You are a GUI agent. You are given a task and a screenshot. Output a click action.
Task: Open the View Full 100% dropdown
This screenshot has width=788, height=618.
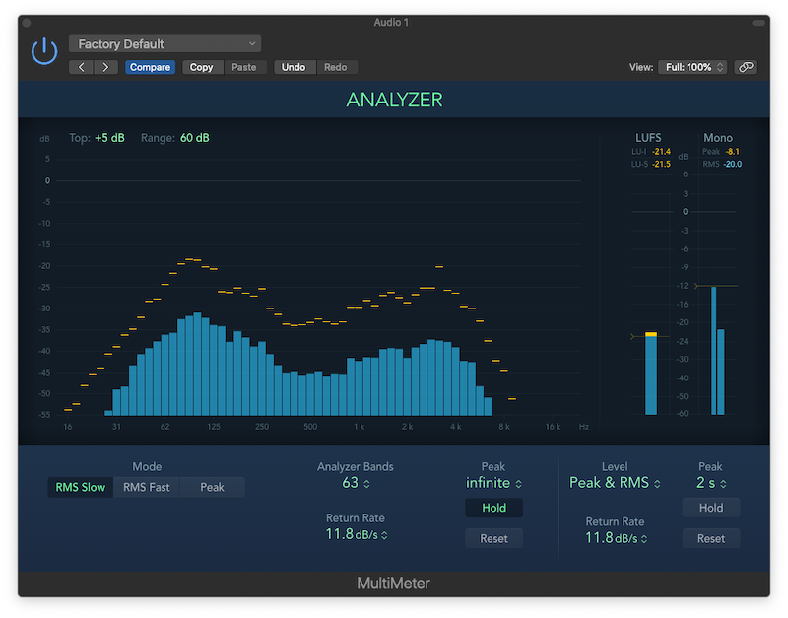(693, 67)
